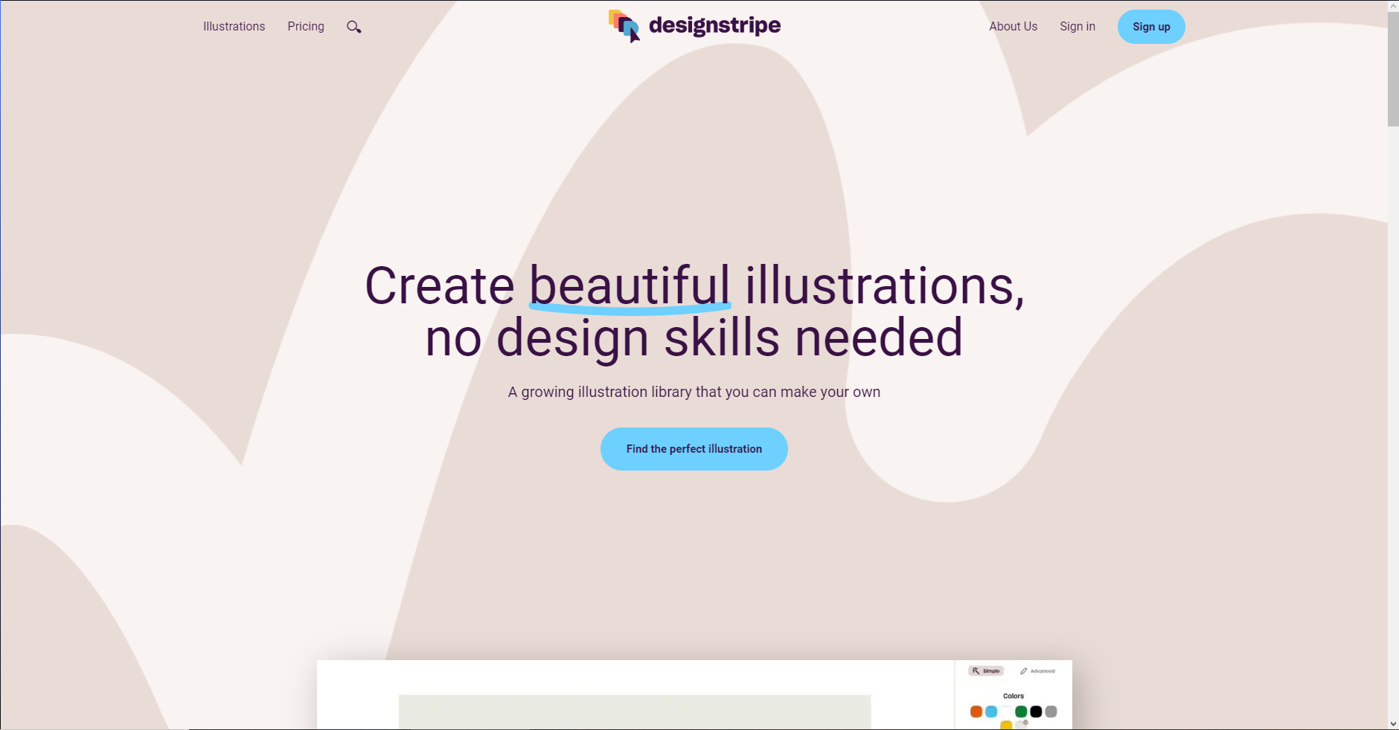Image resolution: width=1399 pixels, height=730 pixels.
Task: Go to the Pricing page
Action: pyautogui.click(x=306, y=26)
